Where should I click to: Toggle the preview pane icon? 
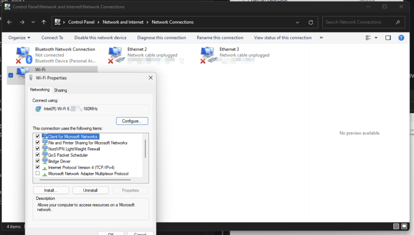[x=388, y=38]
